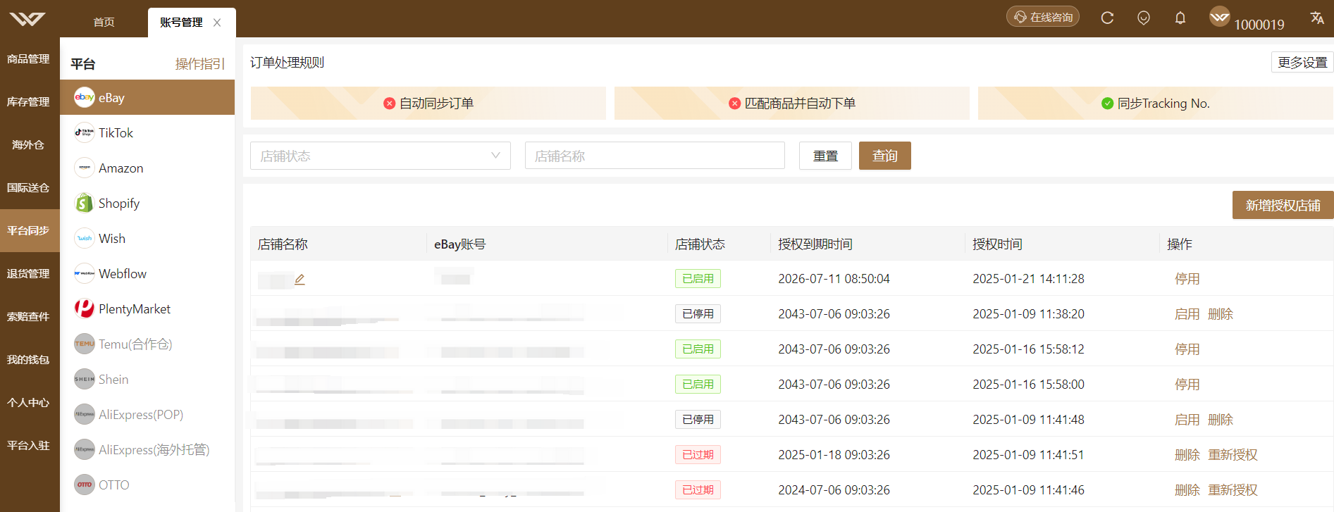
Task: Click 删除 for row expired 2025-01-18
Action: 1187,455
